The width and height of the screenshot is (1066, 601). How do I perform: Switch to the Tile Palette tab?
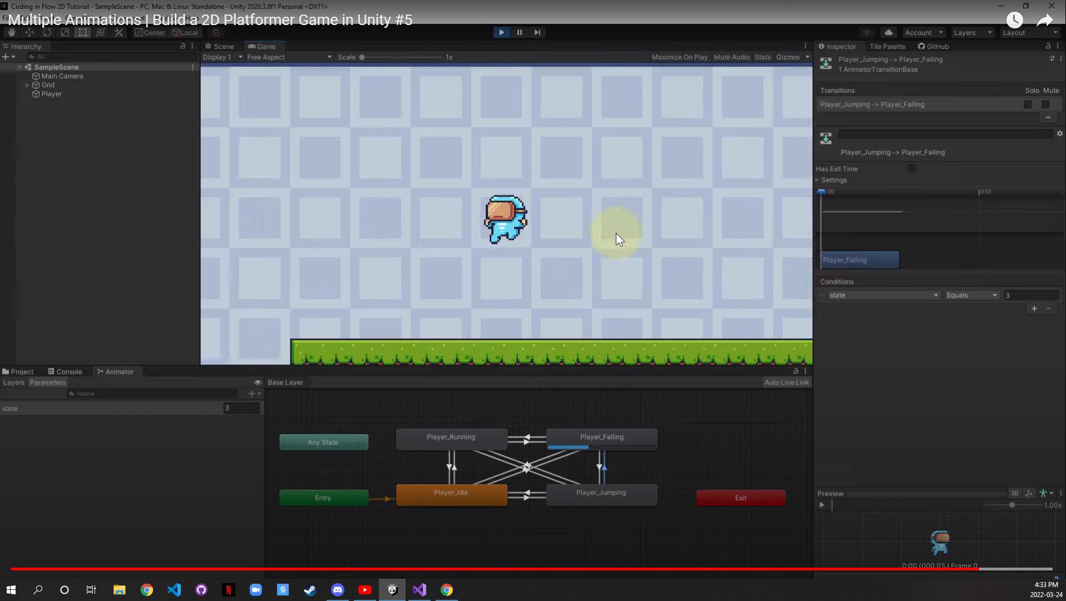(887, 46)
